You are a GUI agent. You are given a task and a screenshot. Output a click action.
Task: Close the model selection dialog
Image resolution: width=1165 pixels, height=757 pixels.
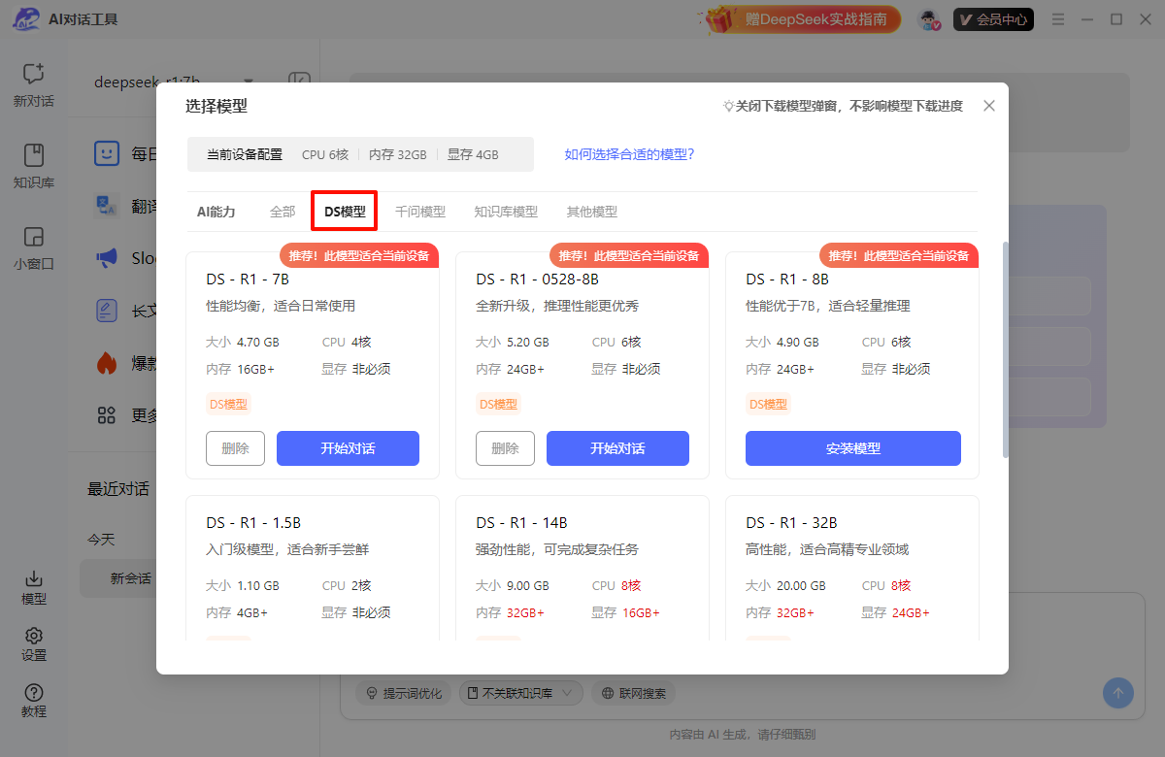pos(989,106)
